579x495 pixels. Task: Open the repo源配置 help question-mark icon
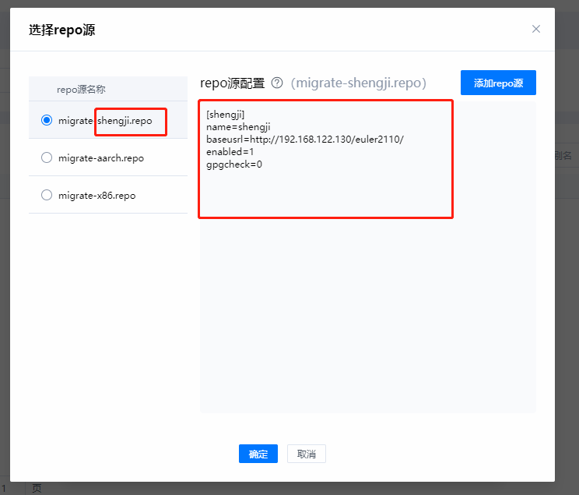point(277,83)
